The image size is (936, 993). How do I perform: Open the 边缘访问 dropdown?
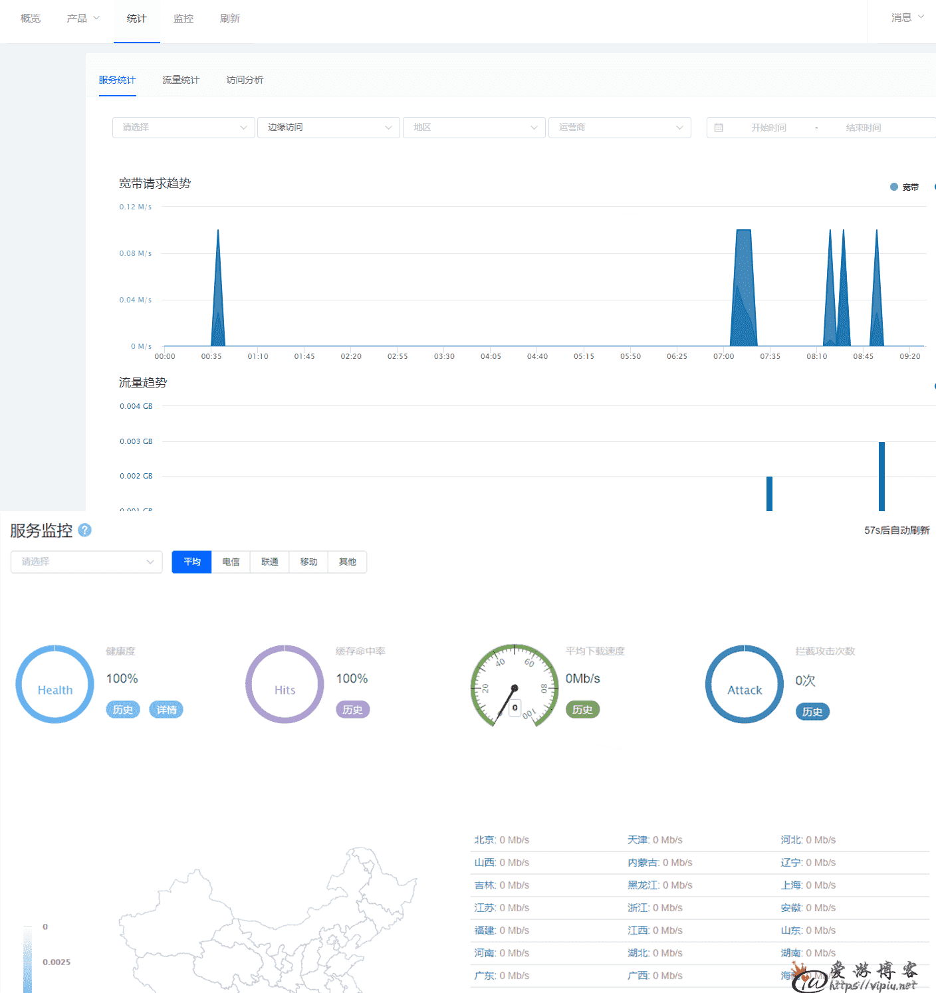328,128
